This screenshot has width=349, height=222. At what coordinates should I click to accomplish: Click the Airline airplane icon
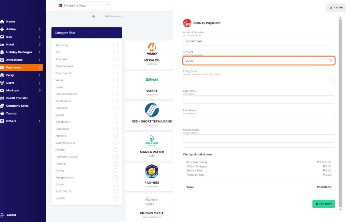[2, 29]
